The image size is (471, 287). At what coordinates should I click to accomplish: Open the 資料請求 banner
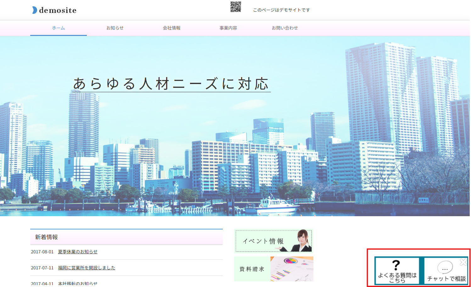[x=273, y=269]
